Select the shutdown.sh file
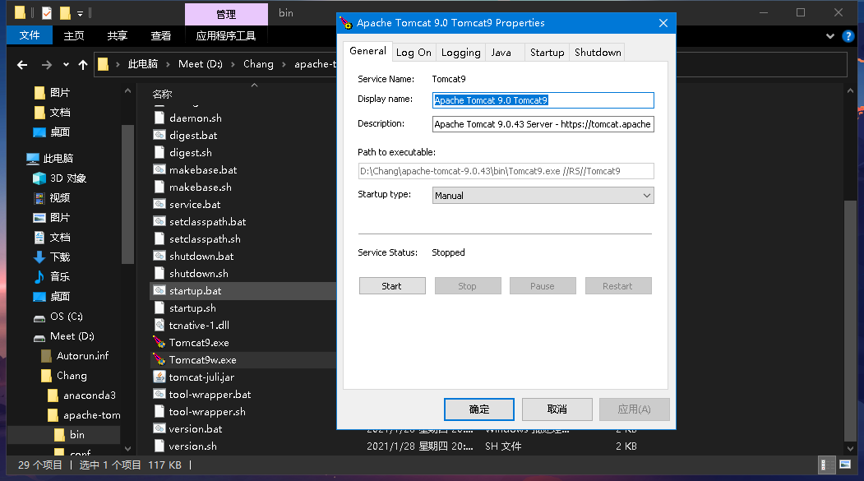Viewport: 864px width, 481px height. (198, 273)
